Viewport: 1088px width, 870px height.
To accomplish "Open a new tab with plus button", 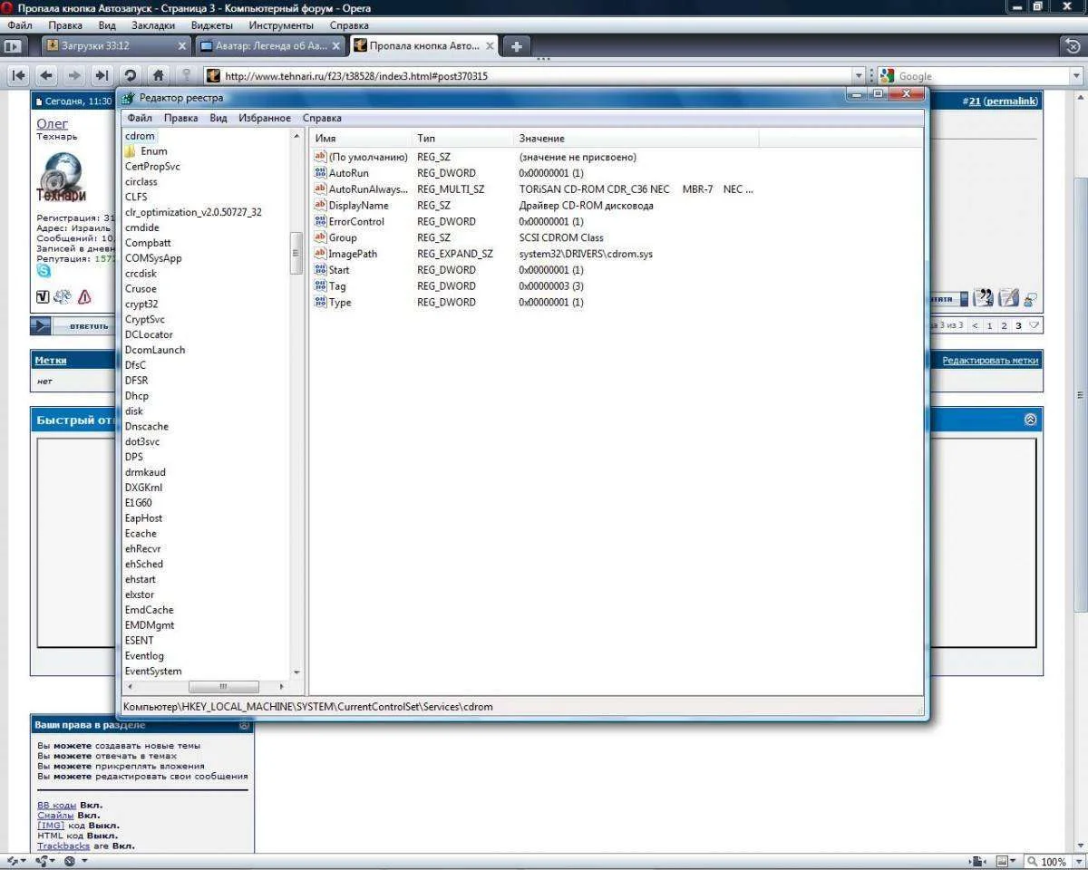I will 516,45.
